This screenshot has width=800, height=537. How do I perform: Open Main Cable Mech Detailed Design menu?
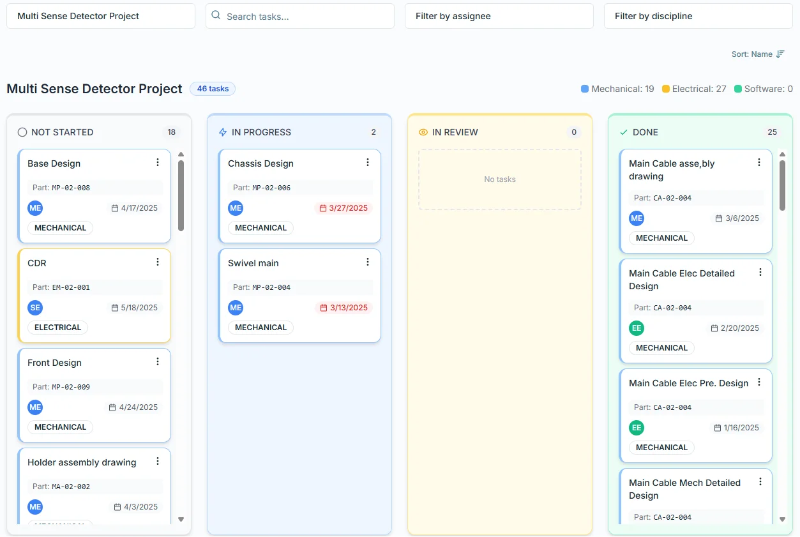(x=760, y=481)
